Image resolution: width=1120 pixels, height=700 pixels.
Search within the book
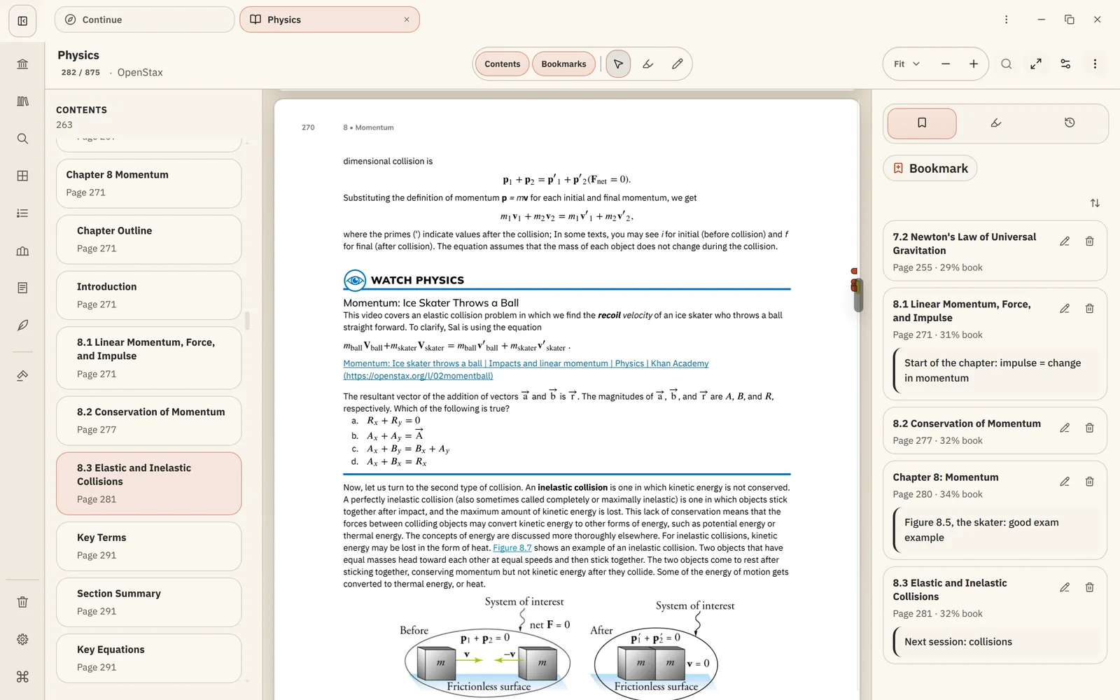click(x=1006, y=64)
